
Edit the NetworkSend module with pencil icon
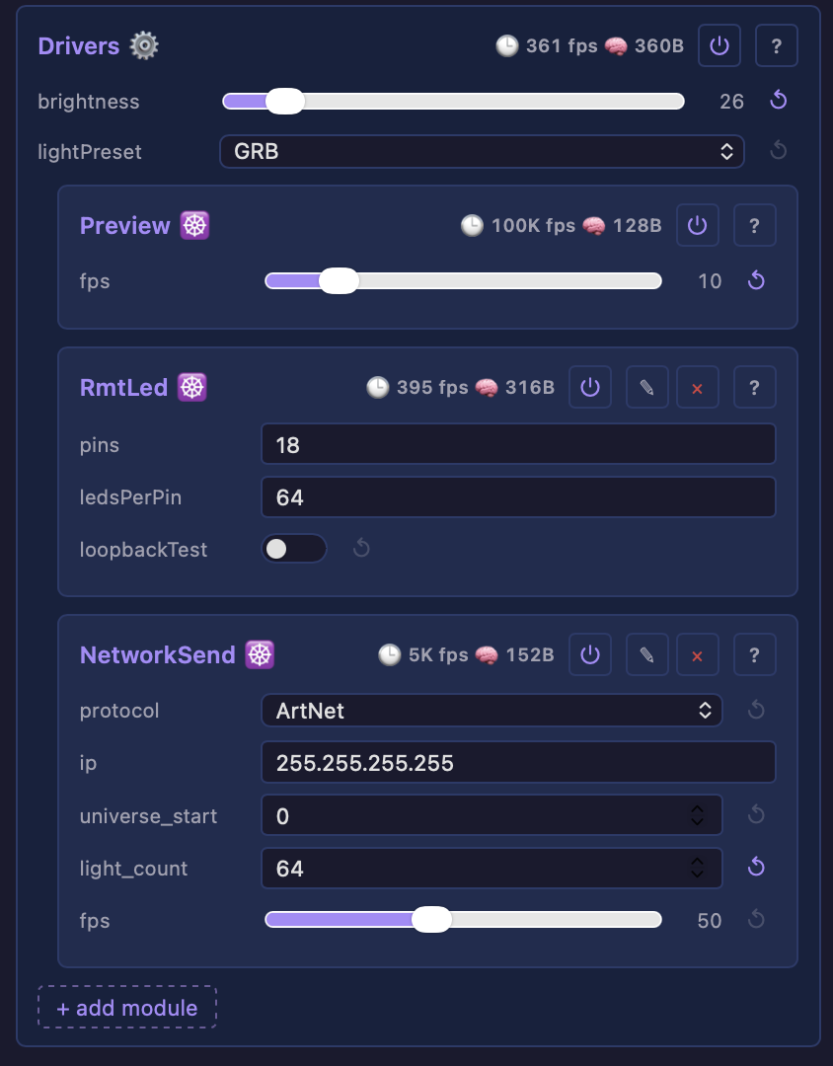coord(646,654)
